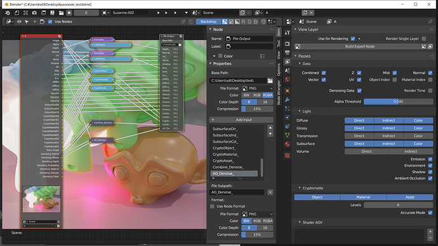The height and width of the screenshot is (246, 438).
Task: Click the new scene copy icon
Action: click(x=242, y=13)
